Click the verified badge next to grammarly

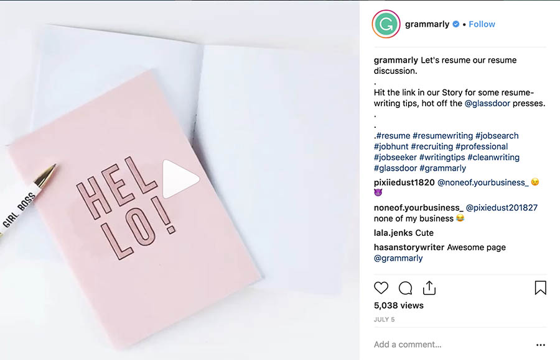coord(456,24)
